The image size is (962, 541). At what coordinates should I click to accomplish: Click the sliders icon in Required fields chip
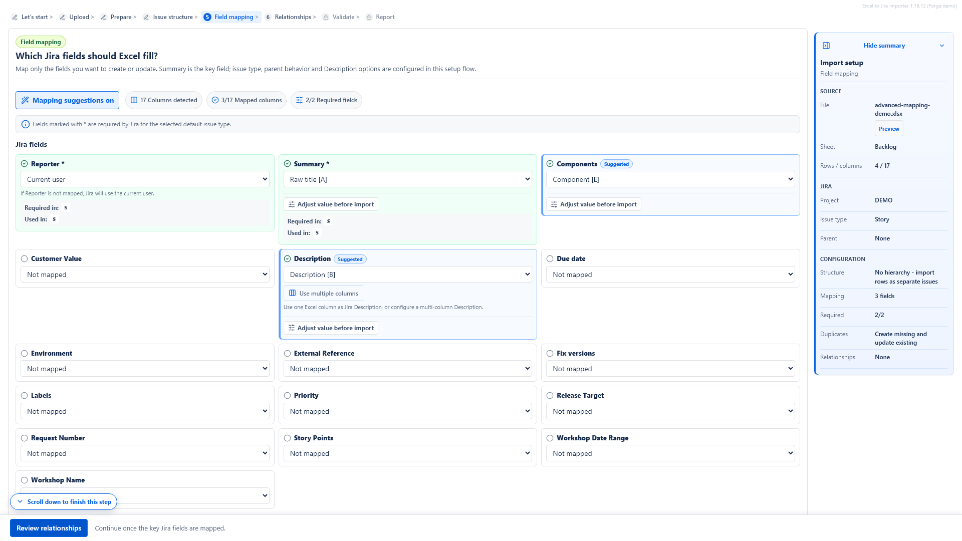click(299, 100)
